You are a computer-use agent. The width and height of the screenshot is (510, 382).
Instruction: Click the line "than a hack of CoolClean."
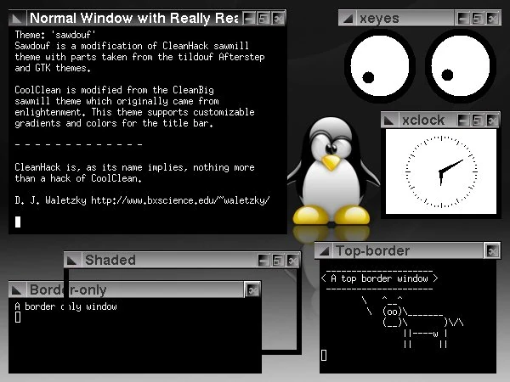click(78, 178)
